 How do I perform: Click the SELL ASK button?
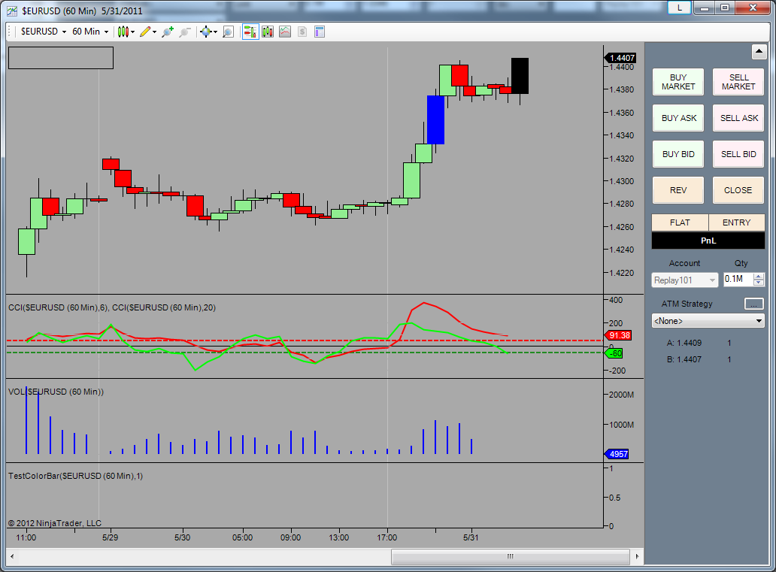pyautogui.click(x=738, y=118)
